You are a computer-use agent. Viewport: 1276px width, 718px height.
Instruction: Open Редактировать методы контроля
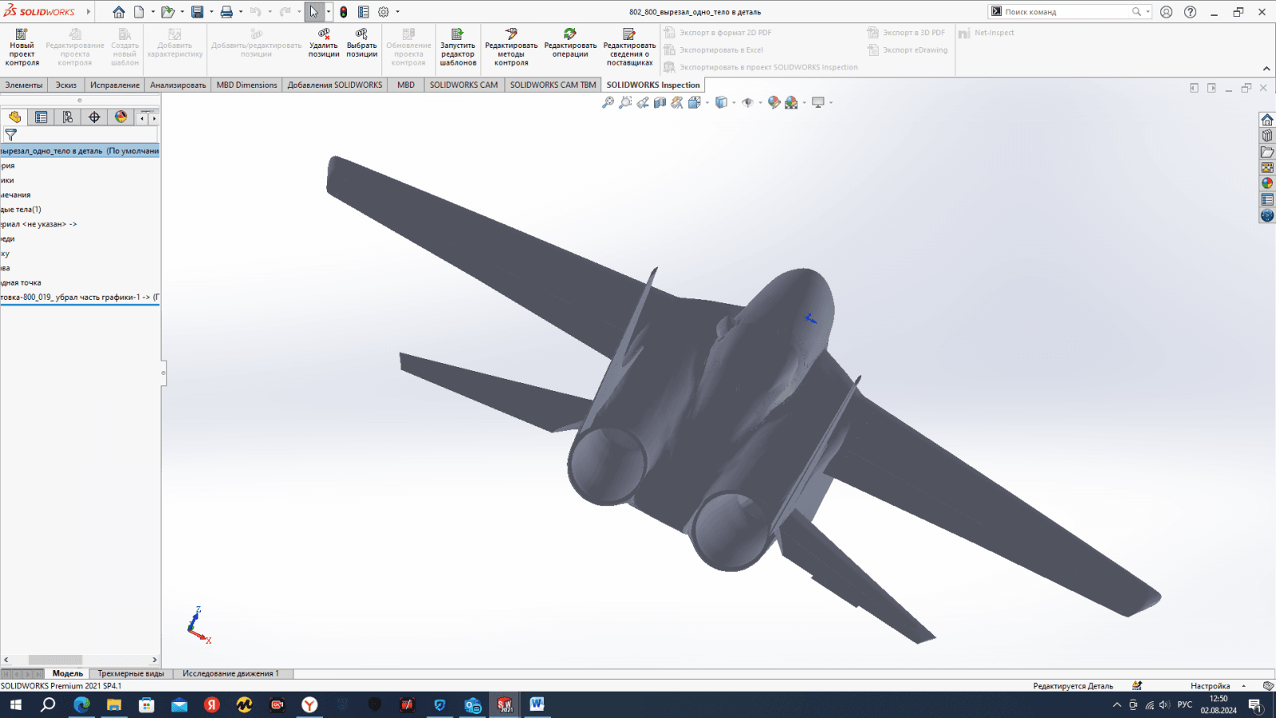click(511, 47)
